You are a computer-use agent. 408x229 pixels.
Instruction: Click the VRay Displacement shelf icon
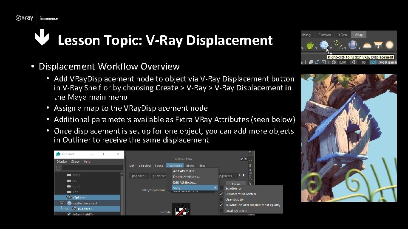click(324, 45)
